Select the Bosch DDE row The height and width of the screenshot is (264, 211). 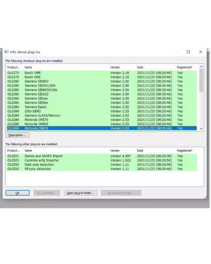click(102, 77)
